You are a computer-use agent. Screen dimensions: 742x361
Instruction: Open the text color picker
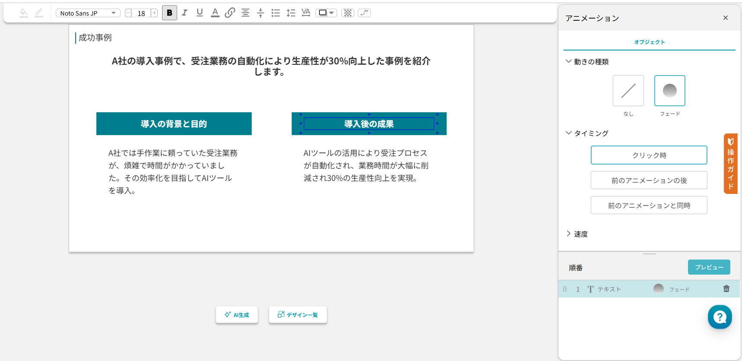(x=215, y=13)
